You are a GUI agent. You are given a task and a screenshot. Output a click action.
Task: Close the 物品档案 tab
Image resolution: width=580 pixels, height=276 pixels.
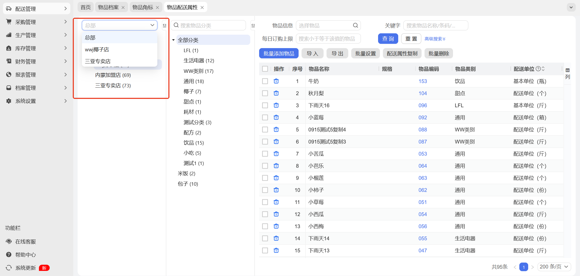[x=123, y=8]
